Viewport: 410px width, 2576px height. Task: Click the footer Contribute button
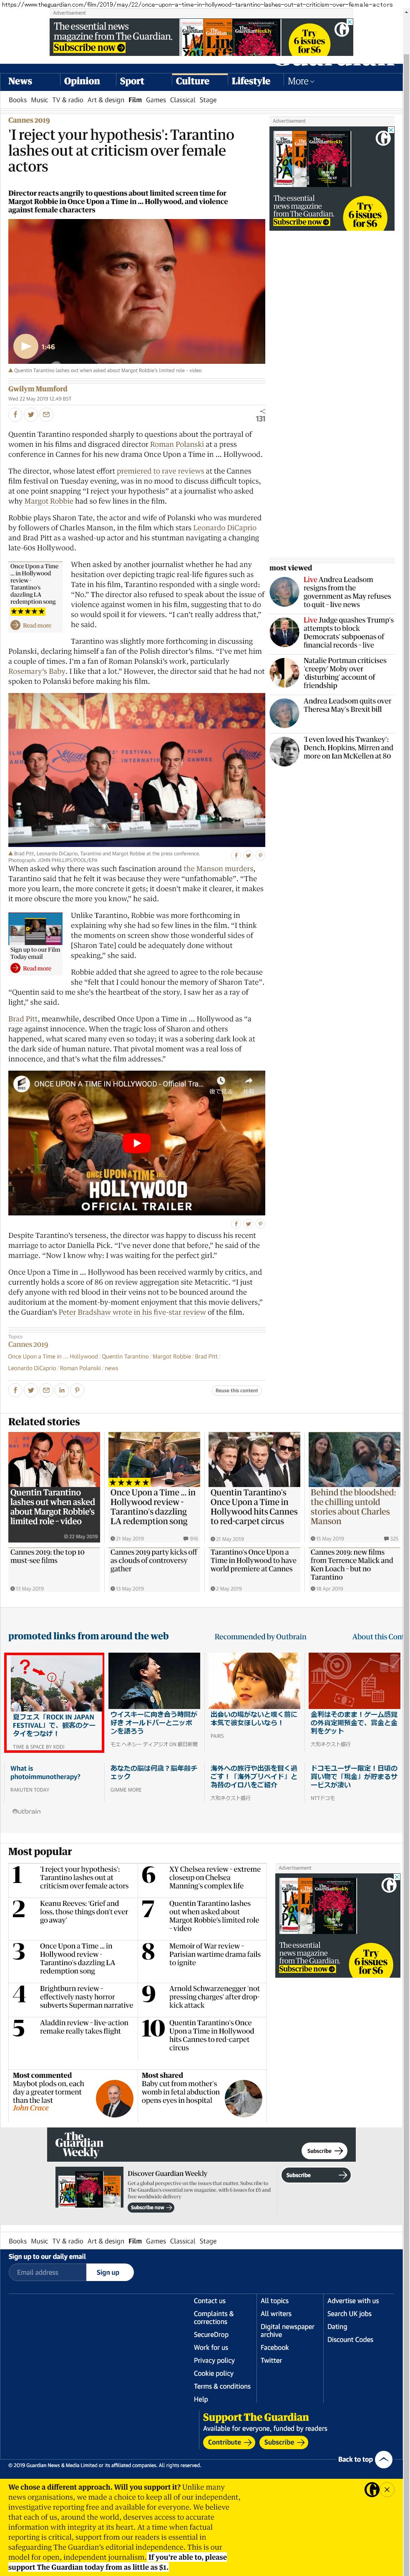[229, 2442]
